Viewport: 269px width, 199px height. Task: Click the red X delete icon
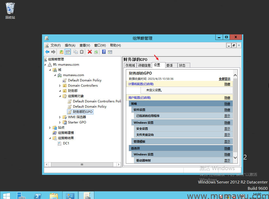tap(90, 52)
